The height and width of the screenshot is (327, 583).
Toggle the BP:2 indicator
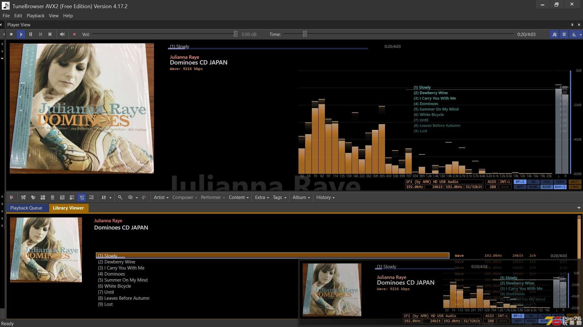(520, 182)
